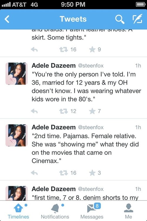Image resolution: width=147 pixels, height=221 pixels.
Task: Reply to the "Some tights" tweet
Action: point(34,50)
